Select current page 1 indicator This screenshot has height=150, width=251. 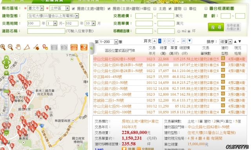(x=160, y=41)
